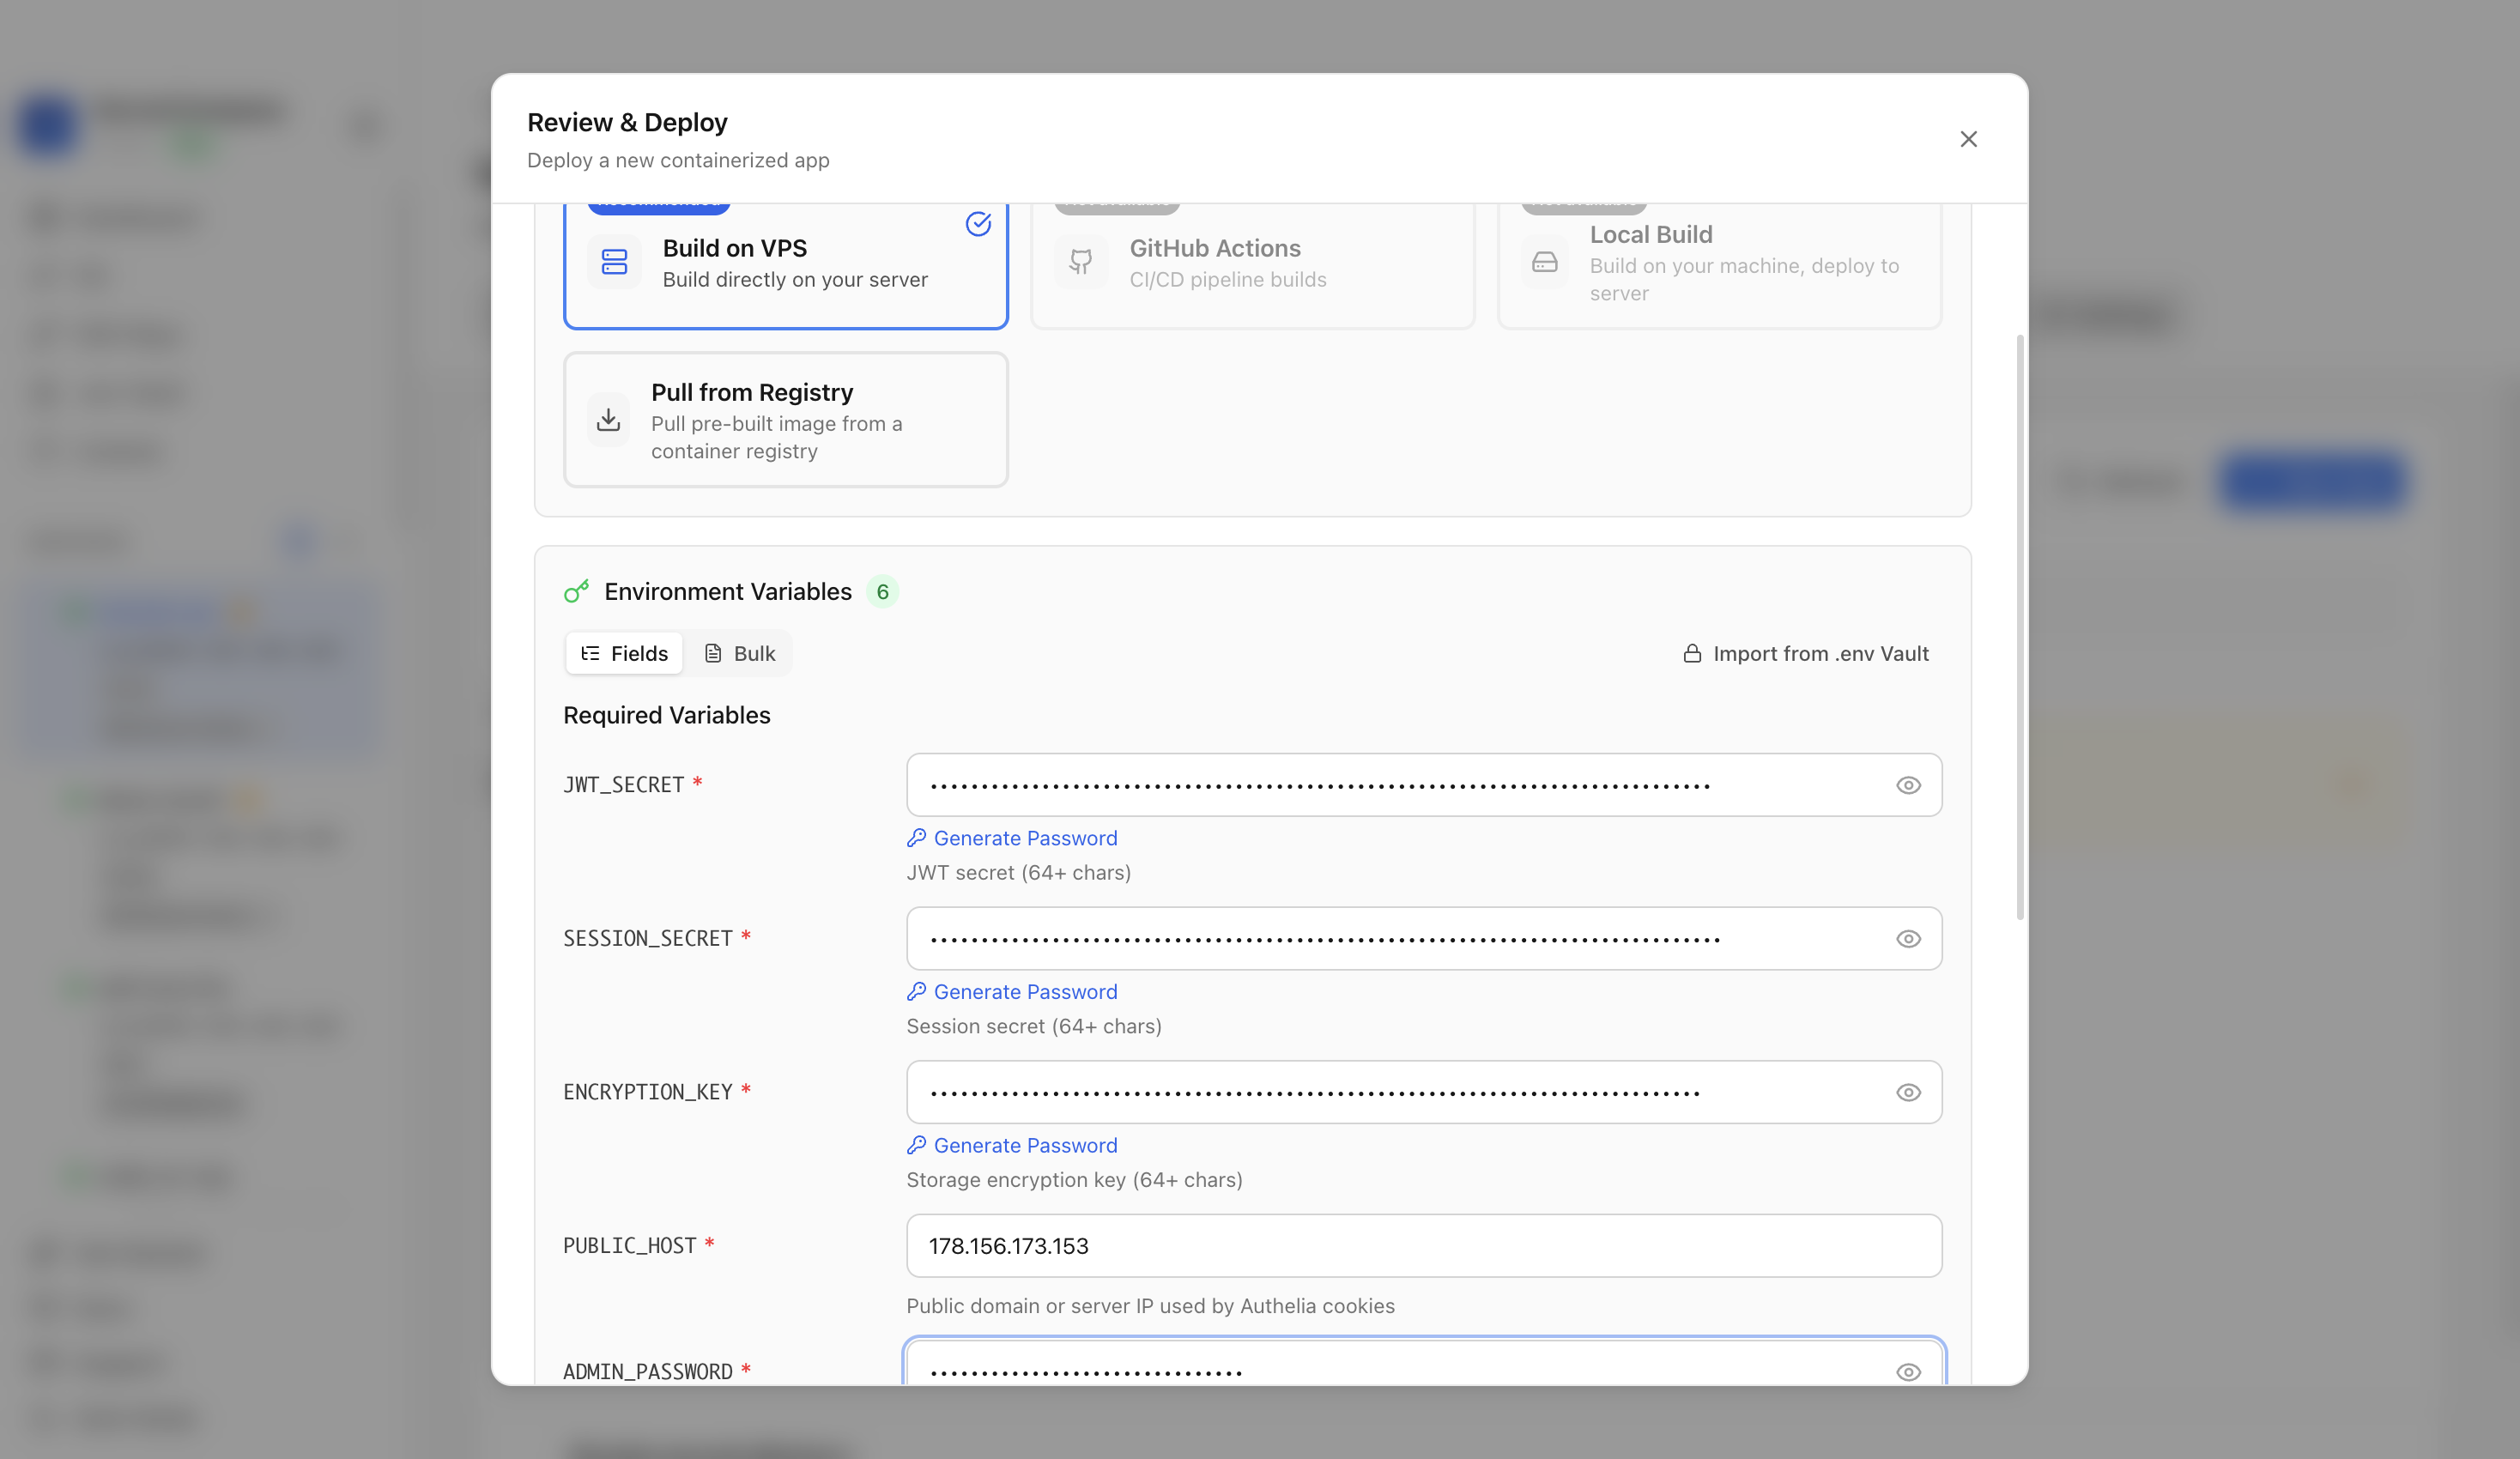Click the key icon next to Session Generate Password
This screenshot has width=2520, height=1459.
click(x=916, y=992)
